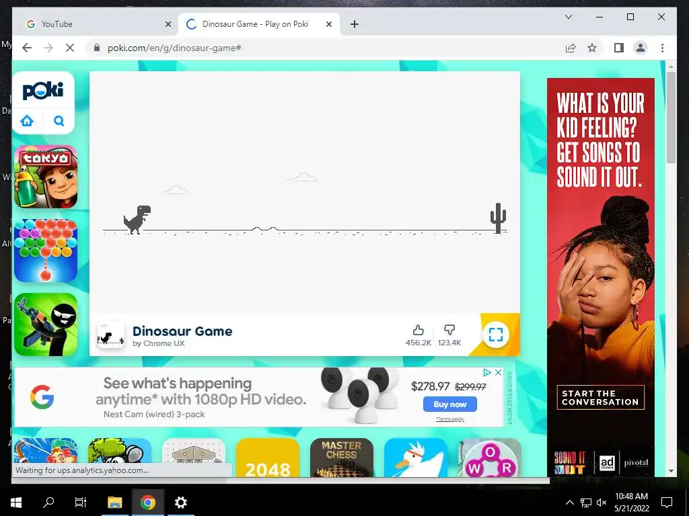The image size is (689, 516).
Task: Open Windows taskbar search
Action: (48, 503)
